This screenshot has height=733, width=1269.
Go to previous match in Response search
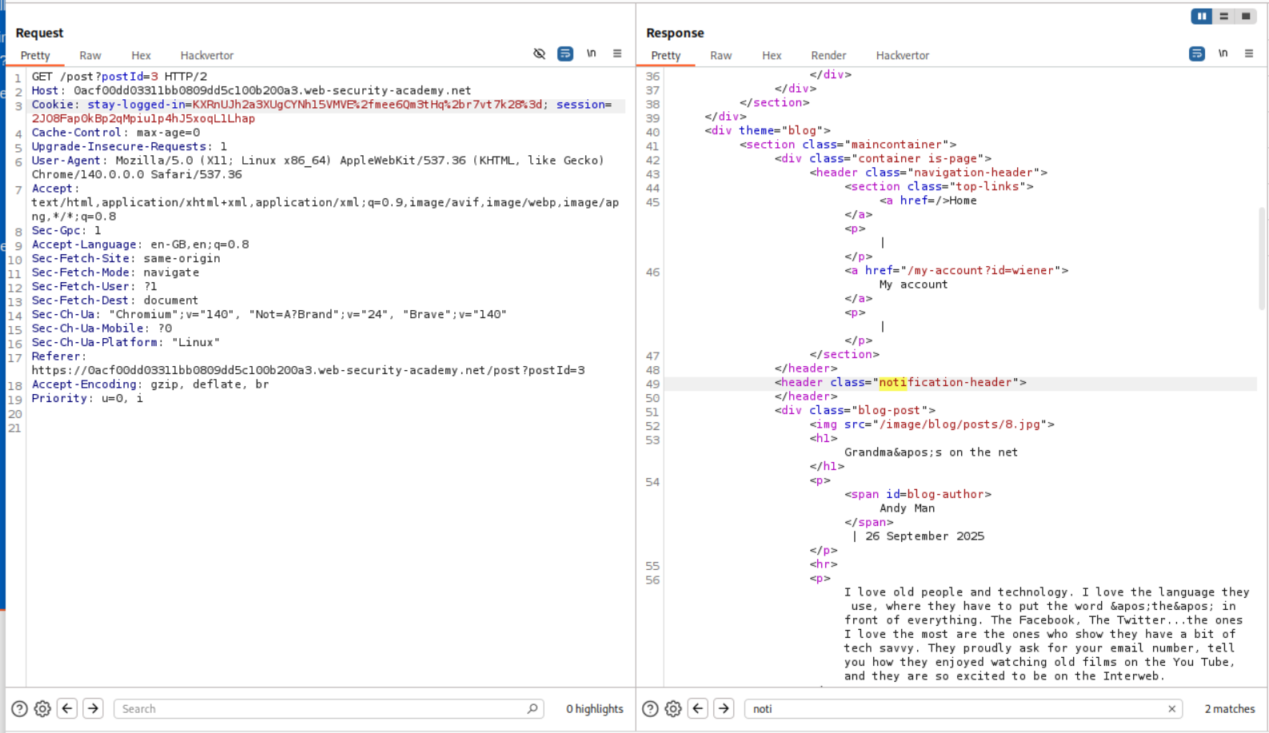(x=698, y=709)
